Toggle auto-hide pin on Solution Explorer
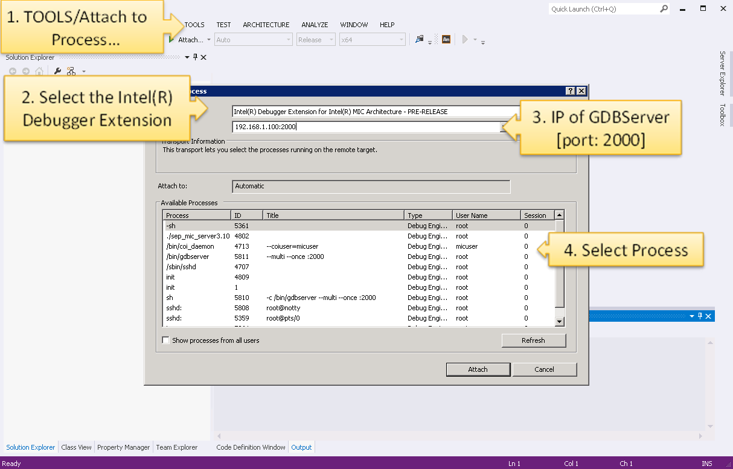 (195, 57)
